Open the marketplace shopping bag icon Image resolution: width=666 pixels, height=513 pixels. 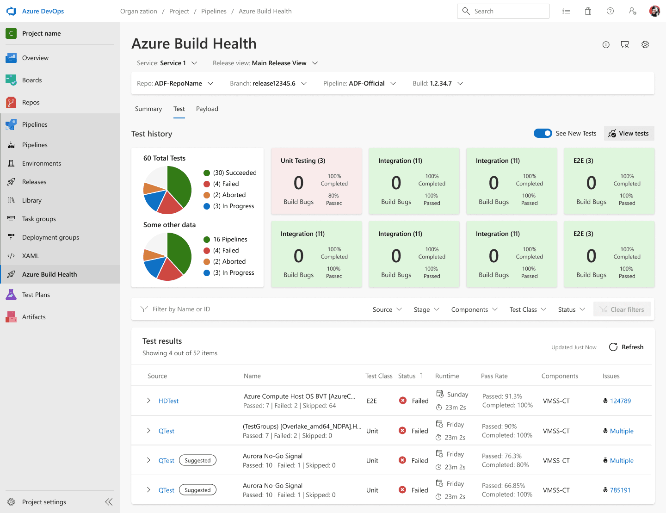(x=588, y=11)
